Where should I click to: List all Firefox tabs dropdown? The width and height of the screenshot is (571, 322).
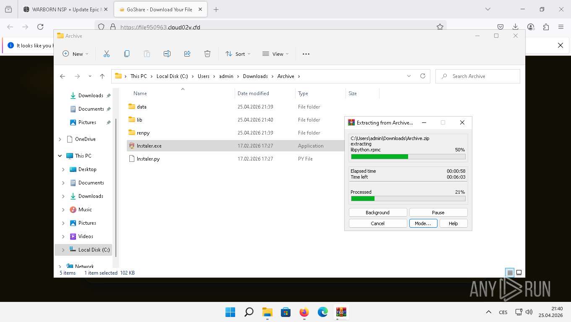487,9
